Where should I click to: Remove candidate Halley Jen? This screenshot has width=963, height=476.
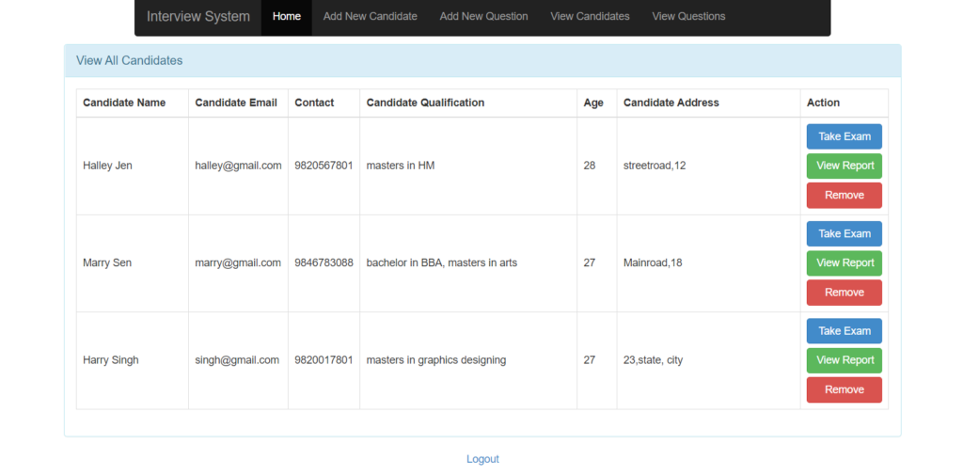[x=845, y=196]
